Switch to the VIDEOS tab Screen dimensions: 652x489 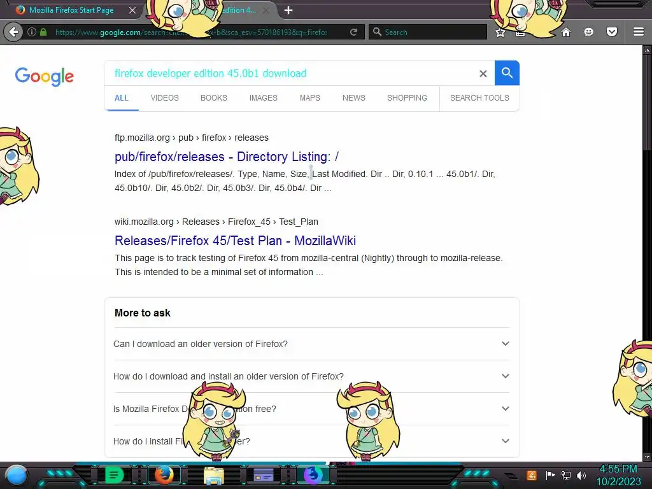tap(165, 98)
